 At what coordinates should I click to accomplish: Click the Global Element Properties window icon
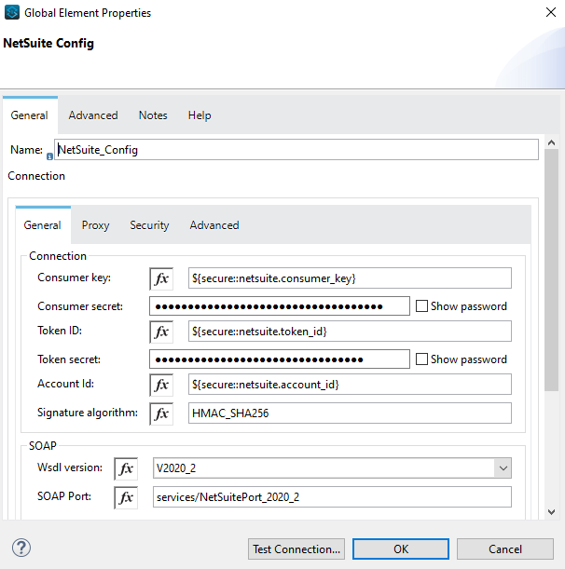12,12
